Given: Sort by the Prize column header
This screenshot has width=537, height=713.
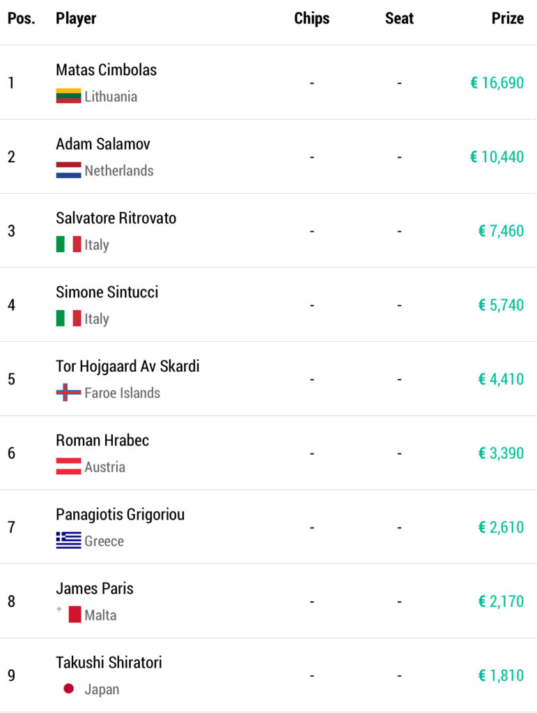Looking at the screenshot, I should [507, 19].
